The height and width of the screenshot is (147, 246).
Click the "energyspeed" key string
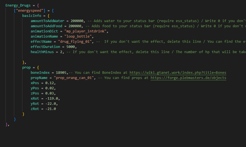coord(30,11)
